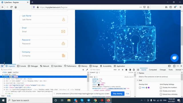This screenshot has height=103, width=183.
Task: Pick a color with the eyedropper icon
Action: 87,70
